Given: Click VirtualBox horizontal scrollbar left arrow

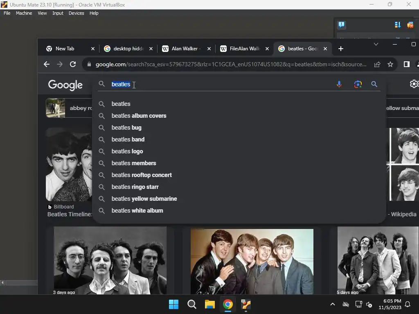Looking at the screenshot, I should coord(2,283).
